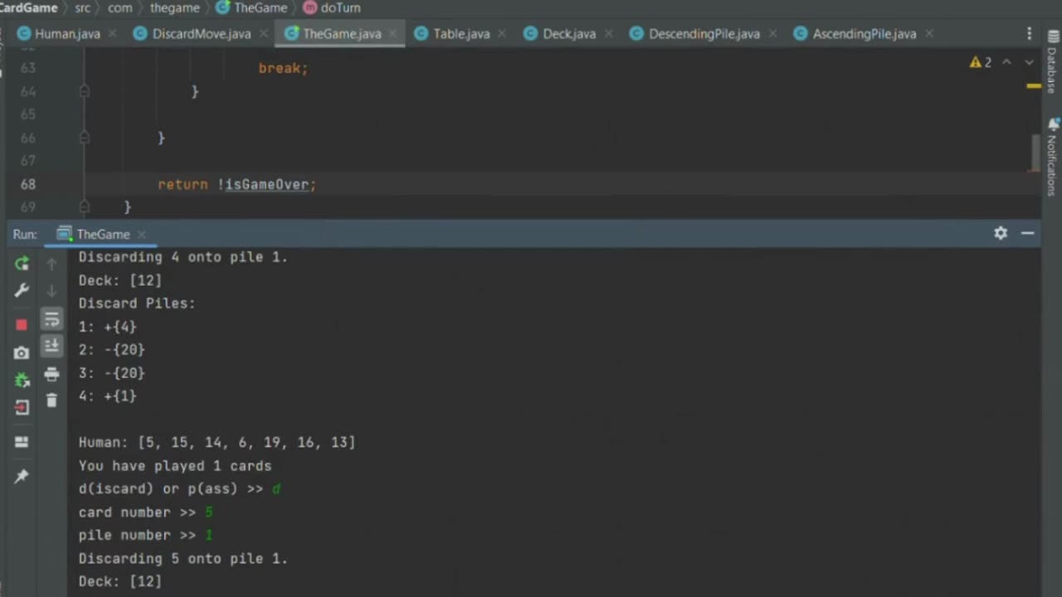1062x597 pixels.
Task: Close the DiscardMove.java tab
Action: click(x=263, y=34)
